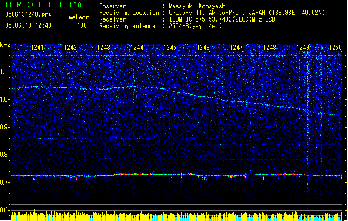
Task: Click the HROFFT 1.0.0 title text
Action: pos(44,4)
